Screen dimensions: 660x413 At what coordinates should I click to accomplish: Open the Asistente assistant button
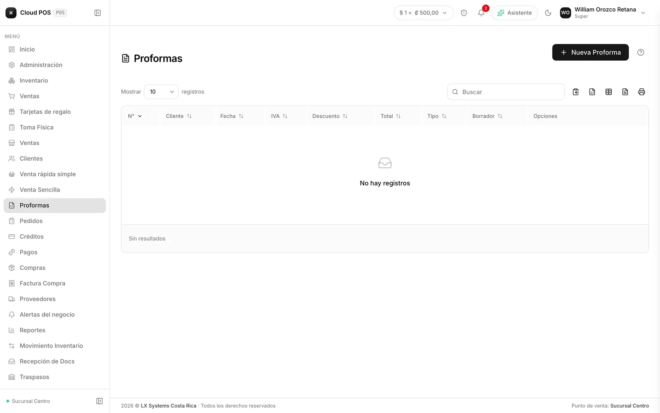pos(514,13)
